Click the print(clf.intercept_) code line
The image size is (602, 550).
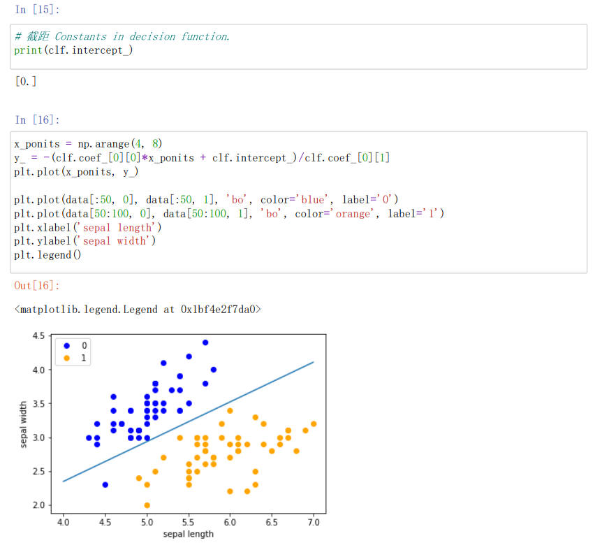[x=73, y=50]
